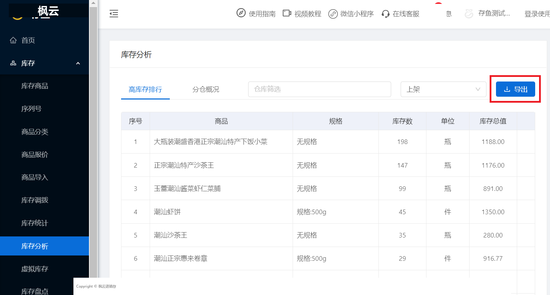
Task: Click the 商品 column header
Action: 221,121
